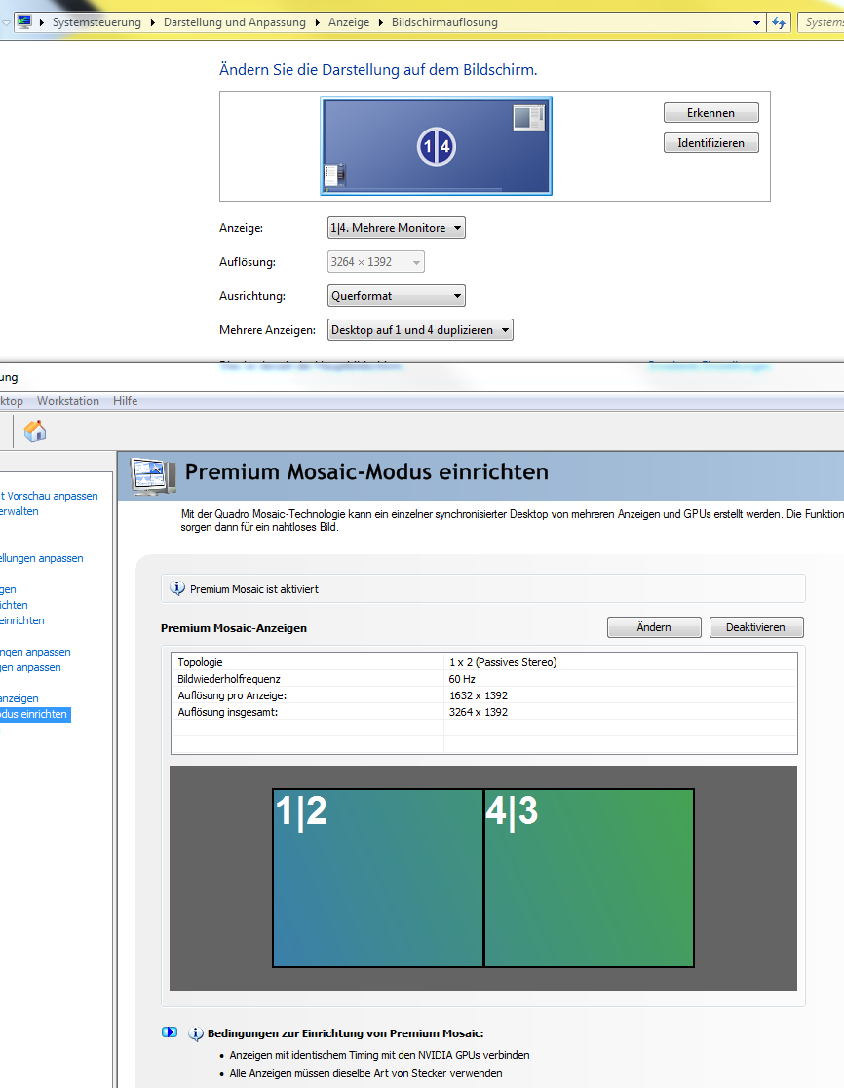
Task: Click the Home icon in NVIDIA toolbar
Action: coord(35,431)
